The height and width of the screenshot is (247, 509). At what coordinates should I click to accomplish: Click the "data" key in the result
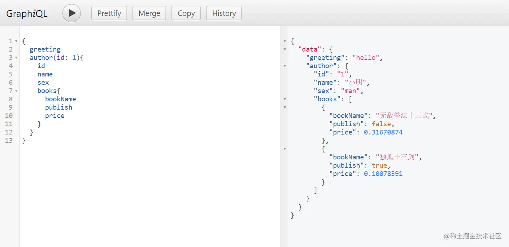309,49
